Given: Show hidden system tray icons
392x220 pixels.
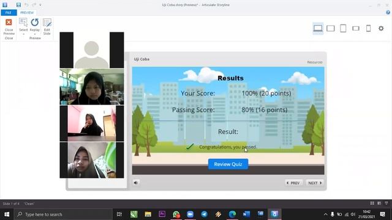Looking at the screenshot, I should tap(325, 215).
